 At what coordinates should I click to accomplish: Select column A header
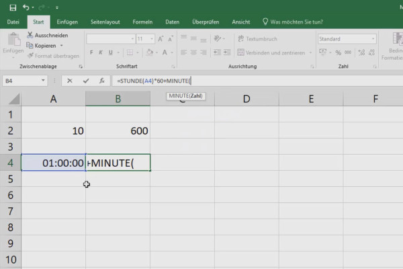click(x=53, y=99)
